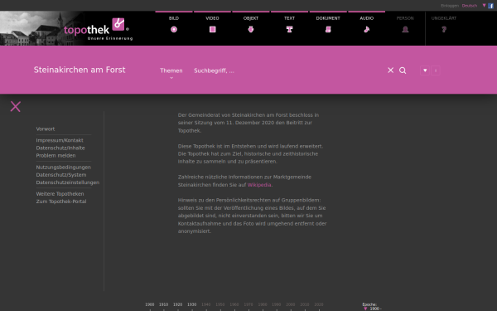
Task: Select the BILD media type icon
Action: click(x=174, y=30)
